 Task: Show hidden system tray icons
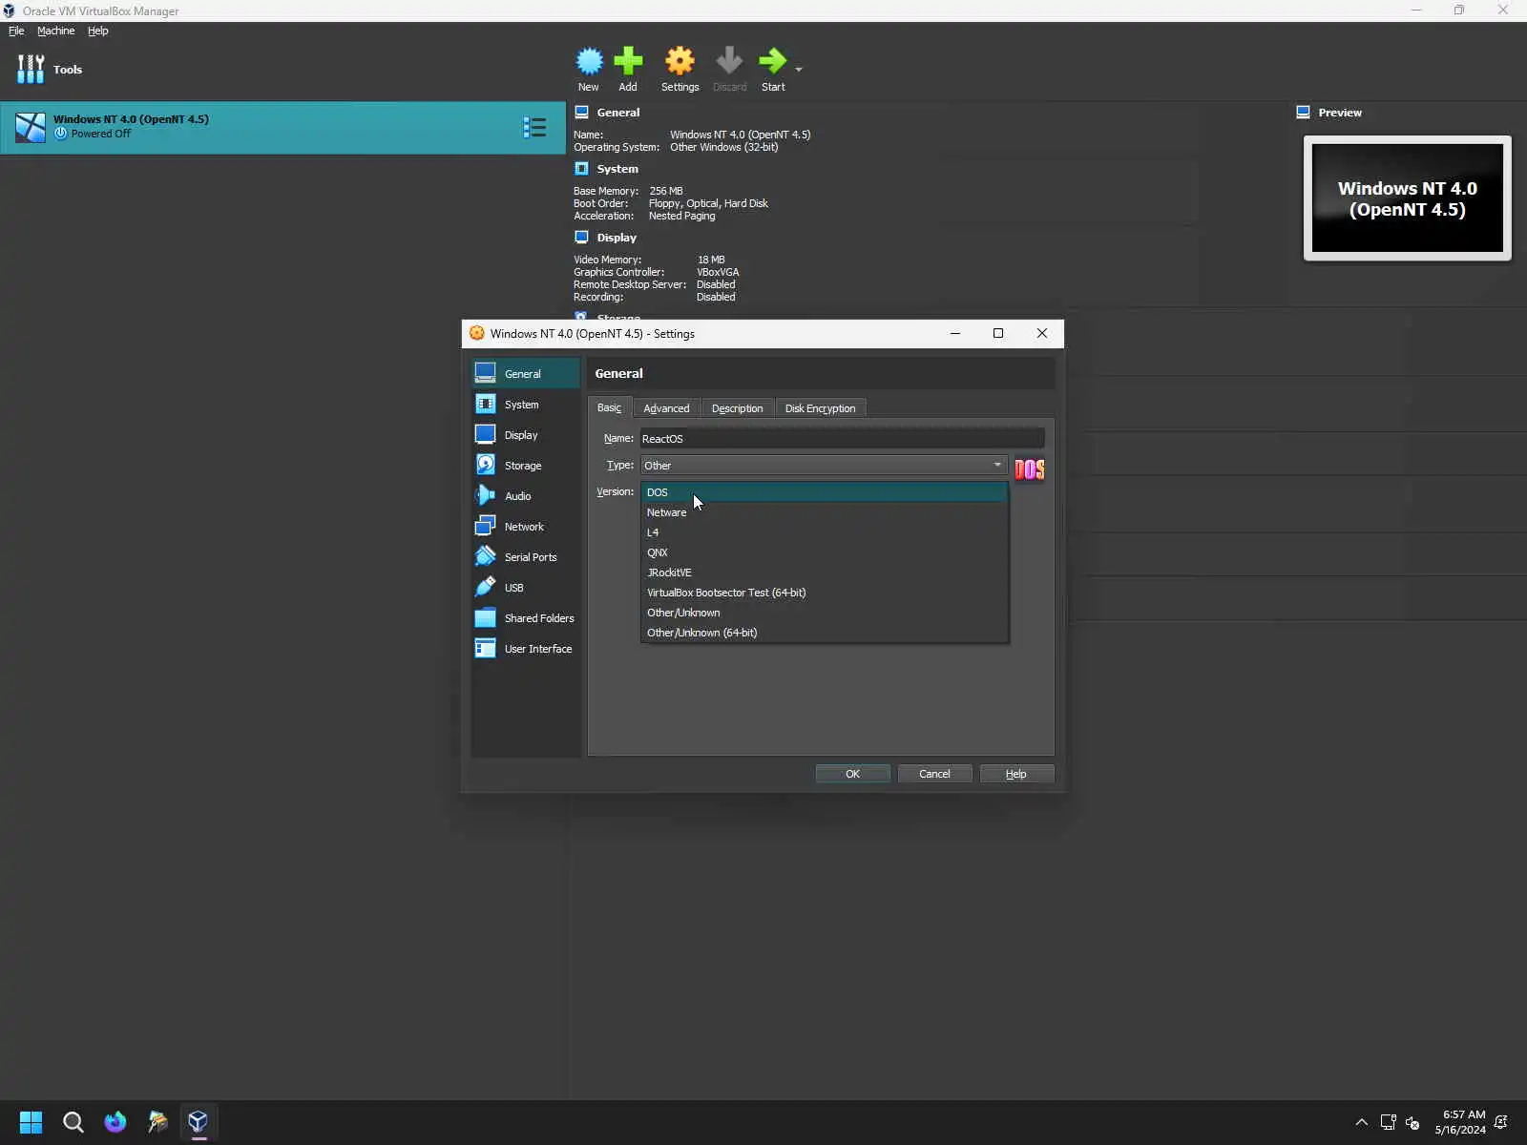pos(1361,1122)
